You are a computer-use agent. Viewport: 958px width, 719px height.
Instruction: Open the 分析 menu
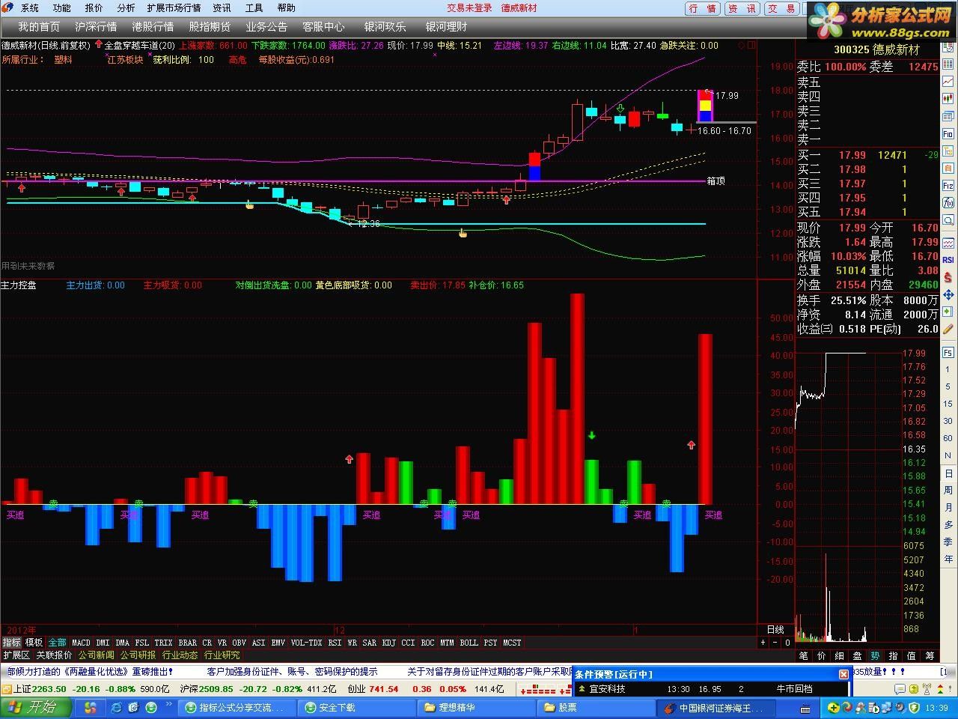tap(126, 8)
